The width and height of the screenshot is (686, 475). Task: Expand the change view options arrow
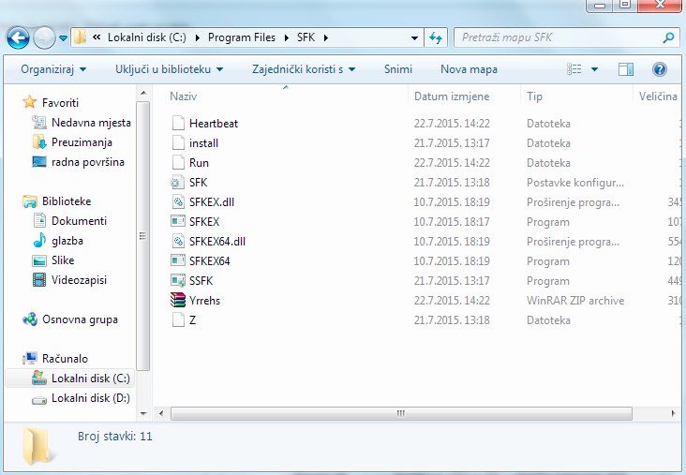tap(594, 69)
